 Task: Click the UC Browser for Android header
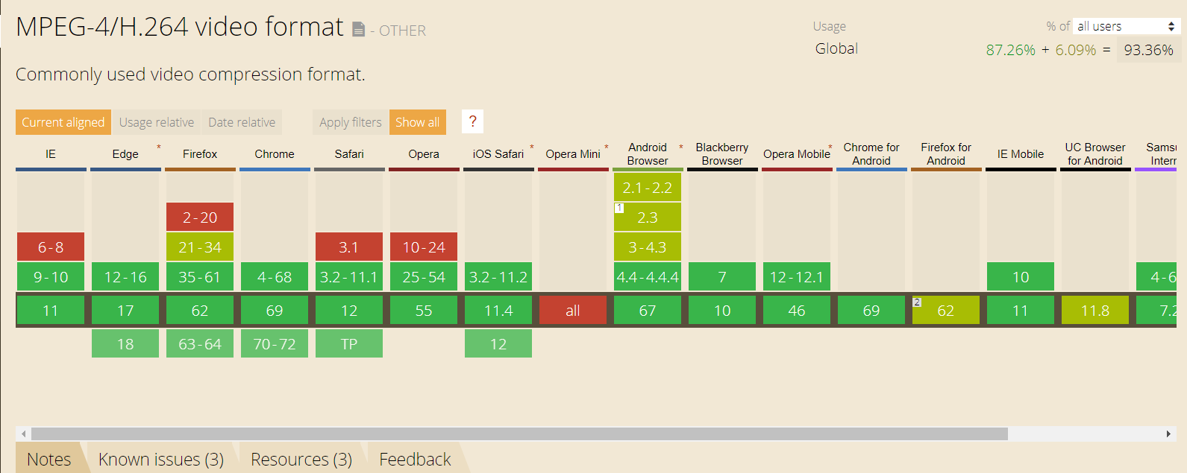point(1095,154)
